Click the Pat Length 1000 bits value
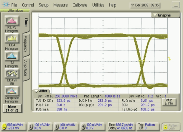This screenshot has width=183, height=132. pyautogui.click(x=112, y=96)
